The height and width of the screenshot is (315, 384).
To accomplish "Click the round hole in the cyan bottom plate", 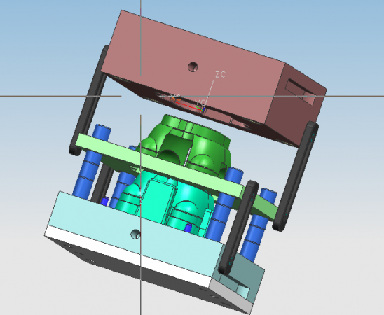I will 135,234.
